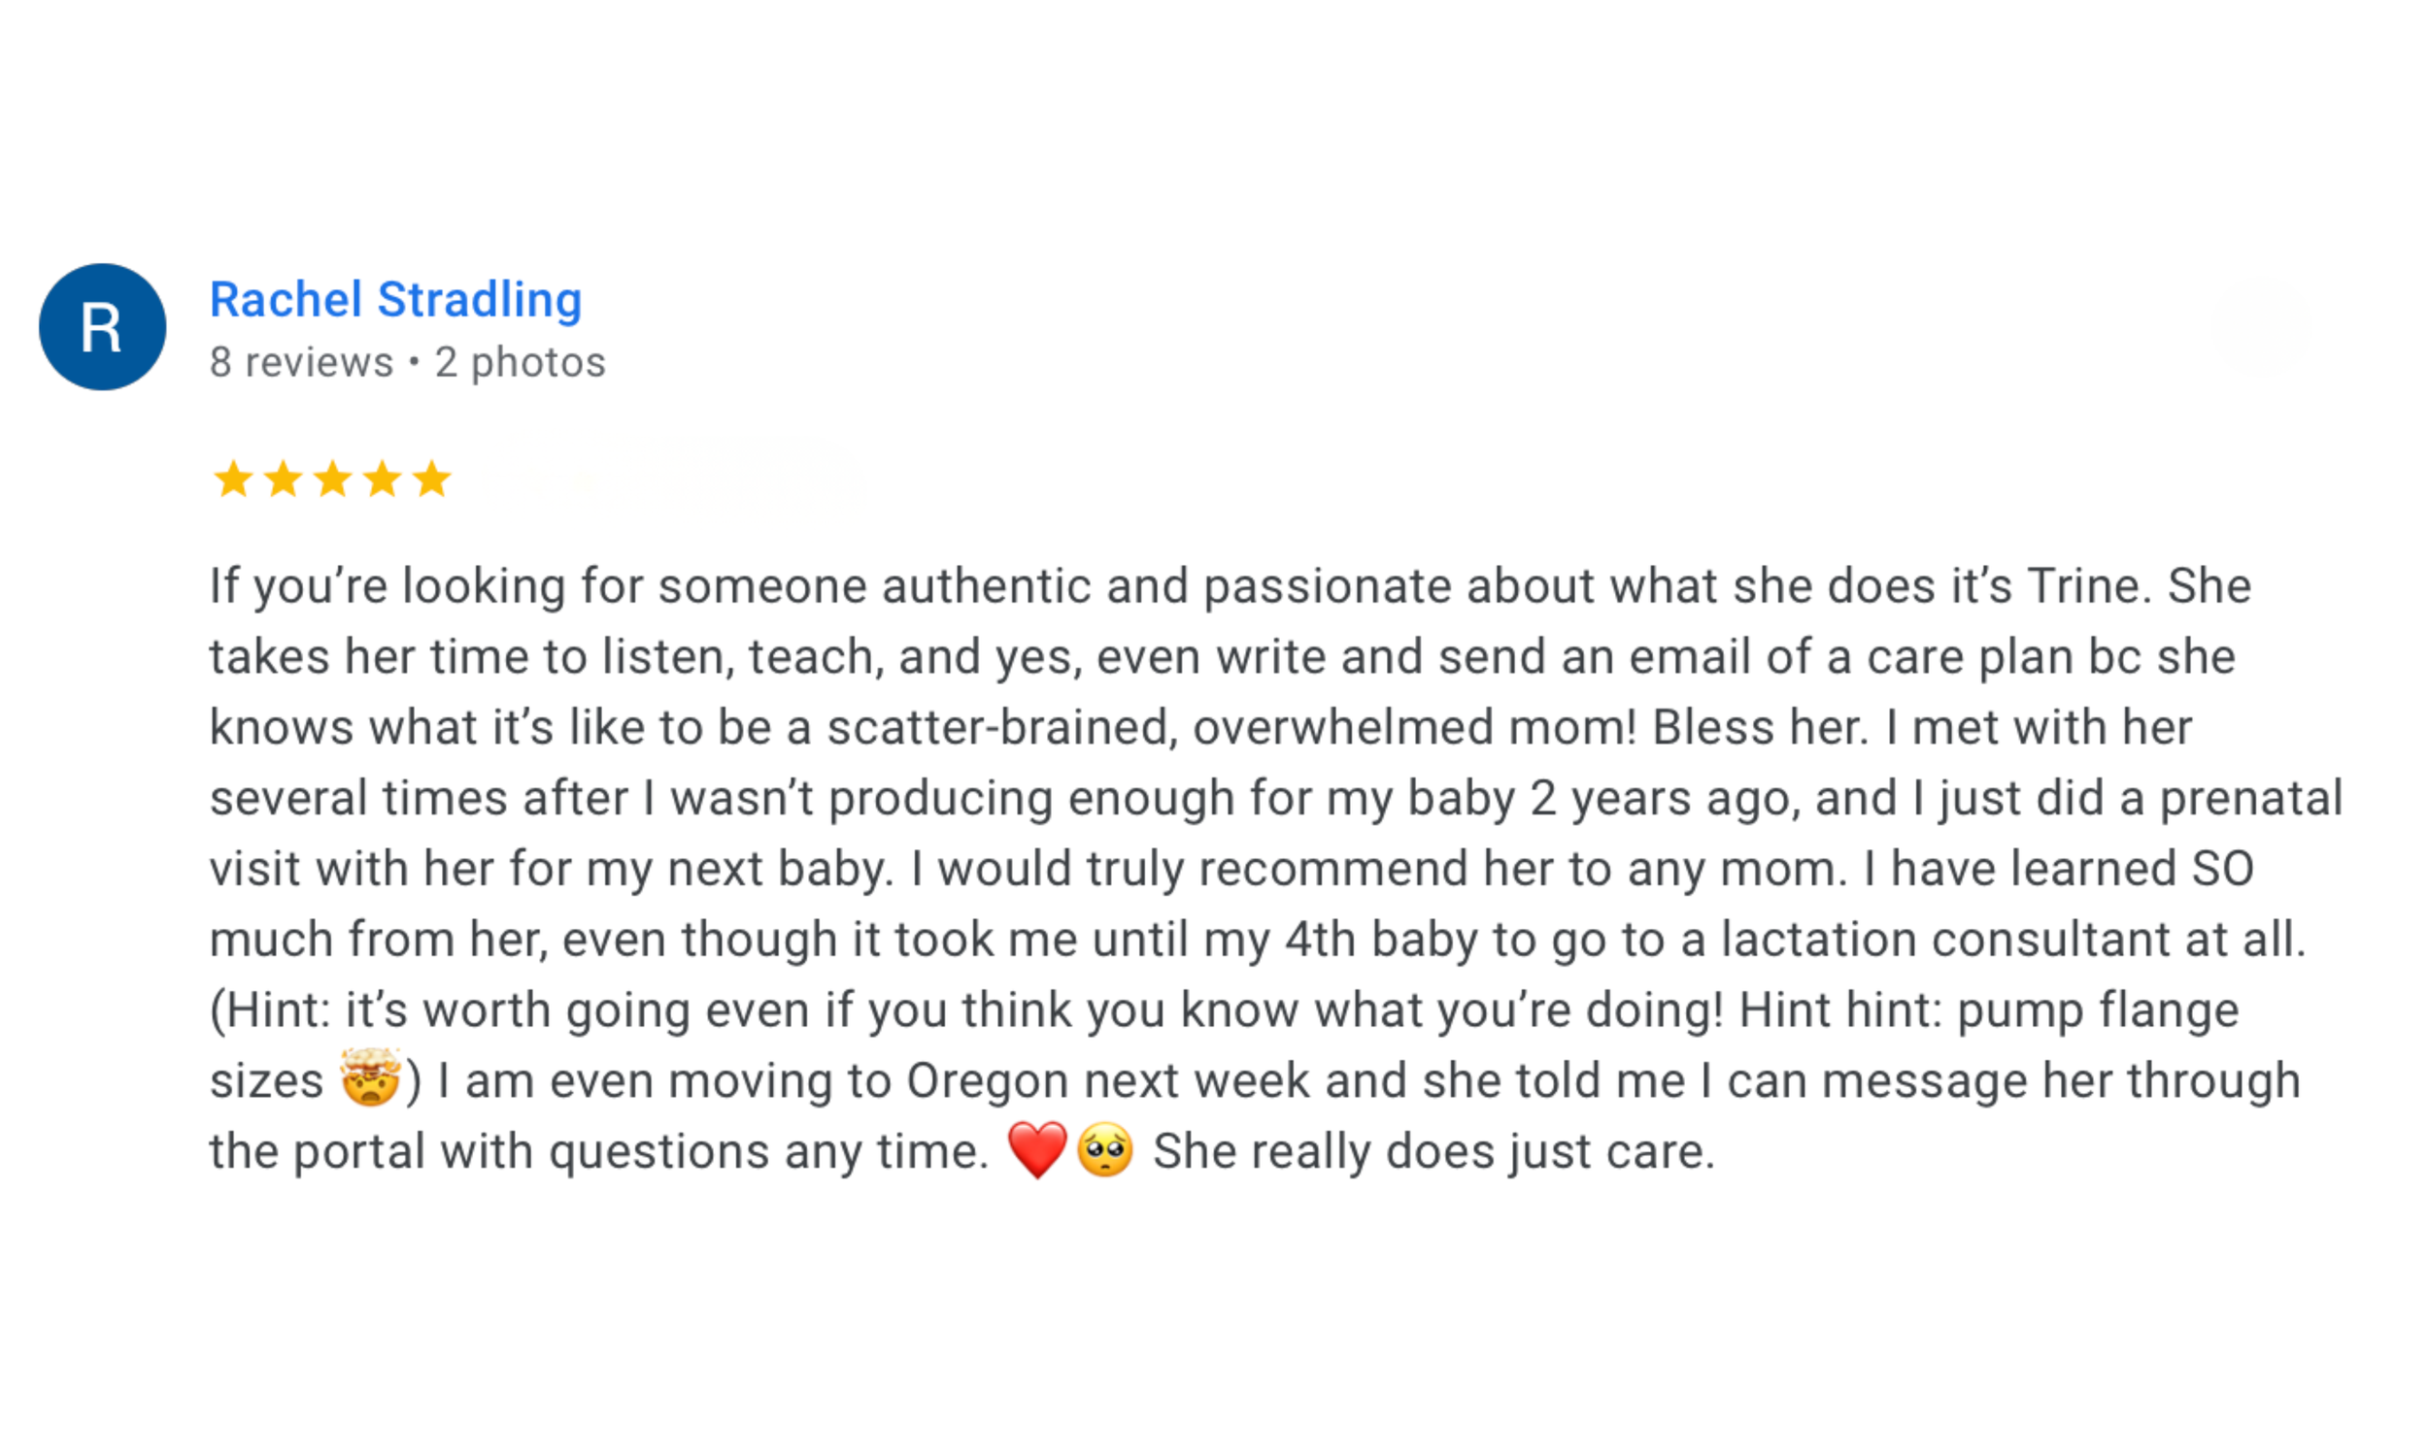Open Rachel Stradling's profile link

pos(395,299)
